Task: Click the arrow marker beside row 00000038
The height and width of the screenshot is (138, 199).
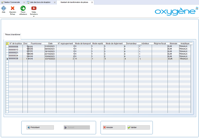Action: [7, 59]
